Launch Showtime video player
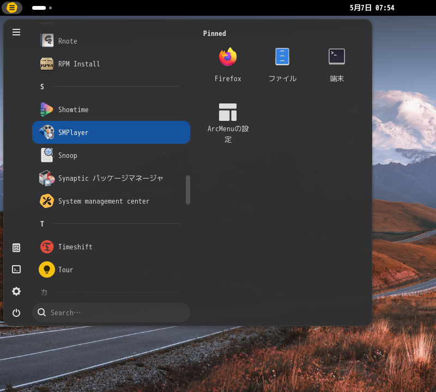Image resolution: width=436 pixels, height=392 pixels. point(111,109)
